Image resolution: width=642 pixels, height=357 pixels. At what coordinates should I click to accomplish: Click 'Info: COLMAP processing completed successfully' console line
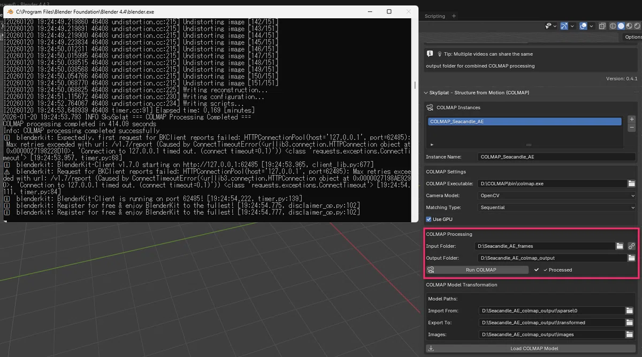click(81, 131)
